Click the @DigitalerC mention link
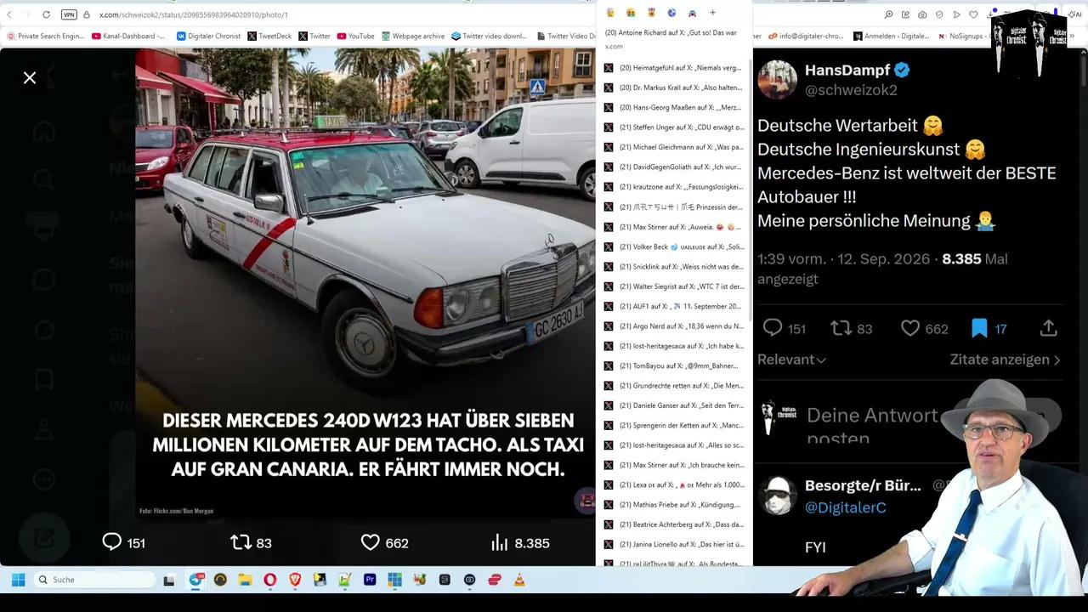 (845, 507)
